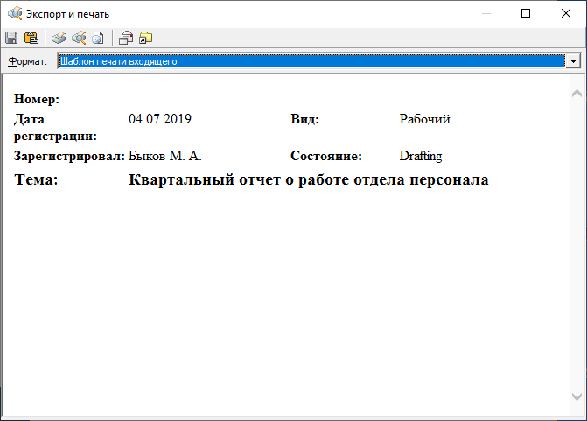The width and height of the screenshot is (587, 421).
Task: Click the Print toolbar icon
Action: pos(59,38)
